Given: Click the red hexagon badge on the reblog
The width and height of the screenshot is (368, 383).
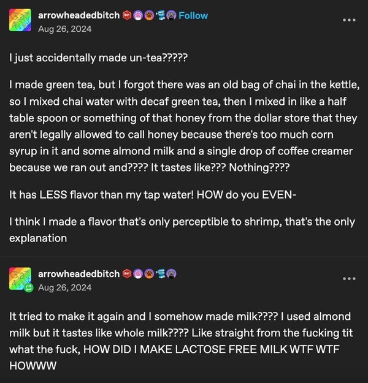Looking at the screenshot, I should click(127, 274).
